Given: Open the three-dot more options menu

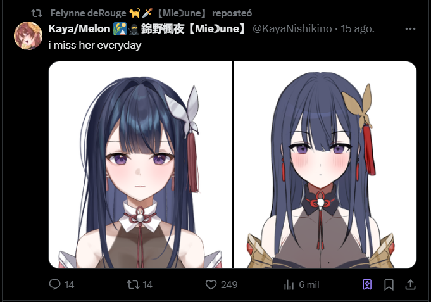Looking at the screenshot, I should (410, 29).
